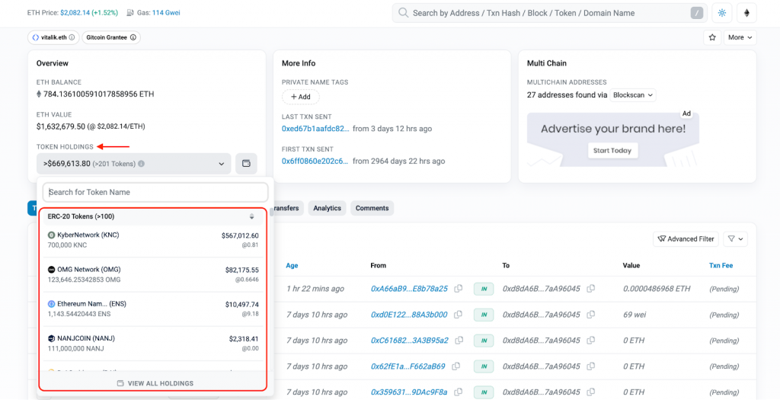Viewport: 780px width, 400px height.
Task: Open last txn sent hash 0xed67b1aafdc82...
Action: pyautogui.click(x=315, y=128)
